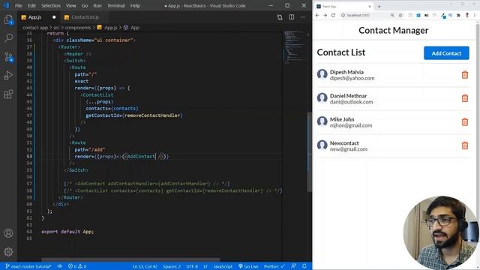Screen dimensions: 480x270
Task: Open the browser three-dot menu
Action: pyautogui.click(x=475, y=15)
